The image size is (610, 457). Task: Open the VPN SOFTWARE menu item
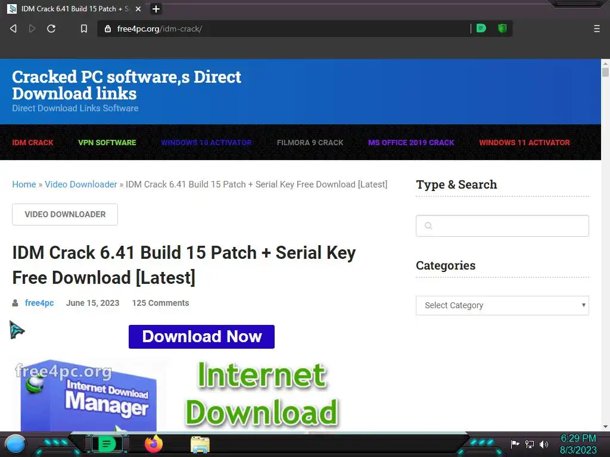tap(107, 143)
